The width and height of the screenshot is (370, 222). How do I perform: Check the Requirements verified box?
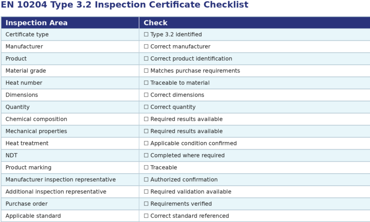(x=146, y=204)
